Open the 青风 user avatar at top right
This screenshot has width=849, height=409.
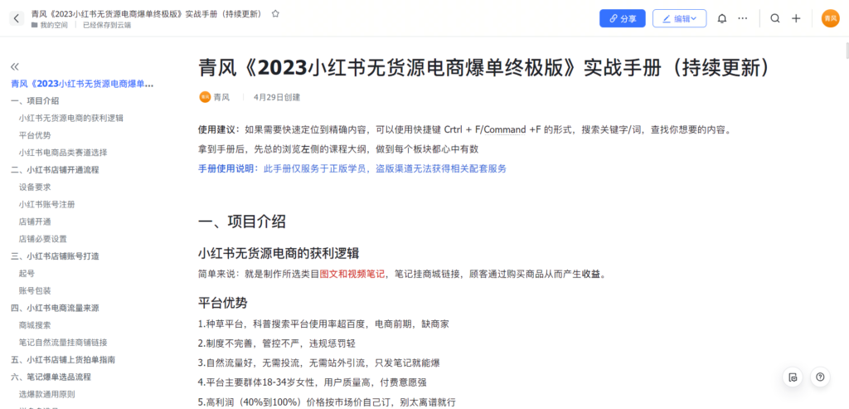point(830,18)
